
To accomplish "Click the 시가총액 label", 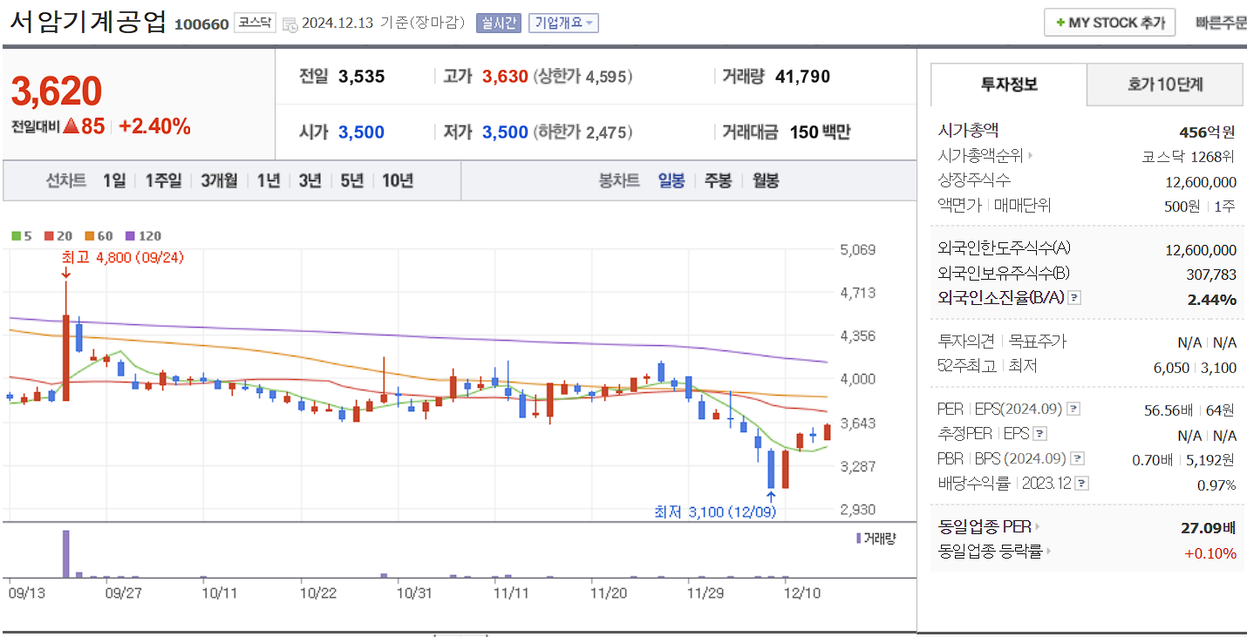I will [x=968, y=132].
